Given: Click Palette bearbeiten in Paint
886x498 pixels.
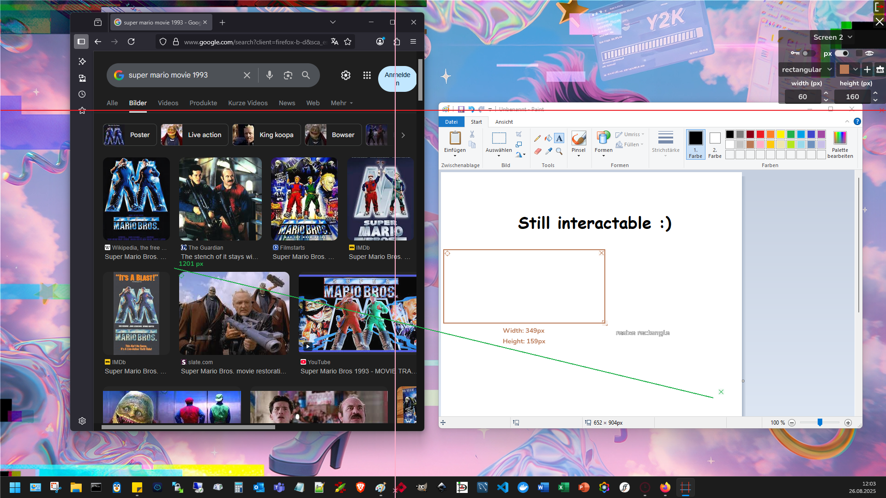Looking at the screenshot, I should [x=840, y=145].
